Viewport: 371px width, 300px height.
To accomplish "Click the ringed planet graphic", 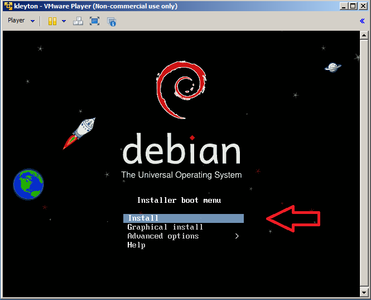I will pos(333,67).
